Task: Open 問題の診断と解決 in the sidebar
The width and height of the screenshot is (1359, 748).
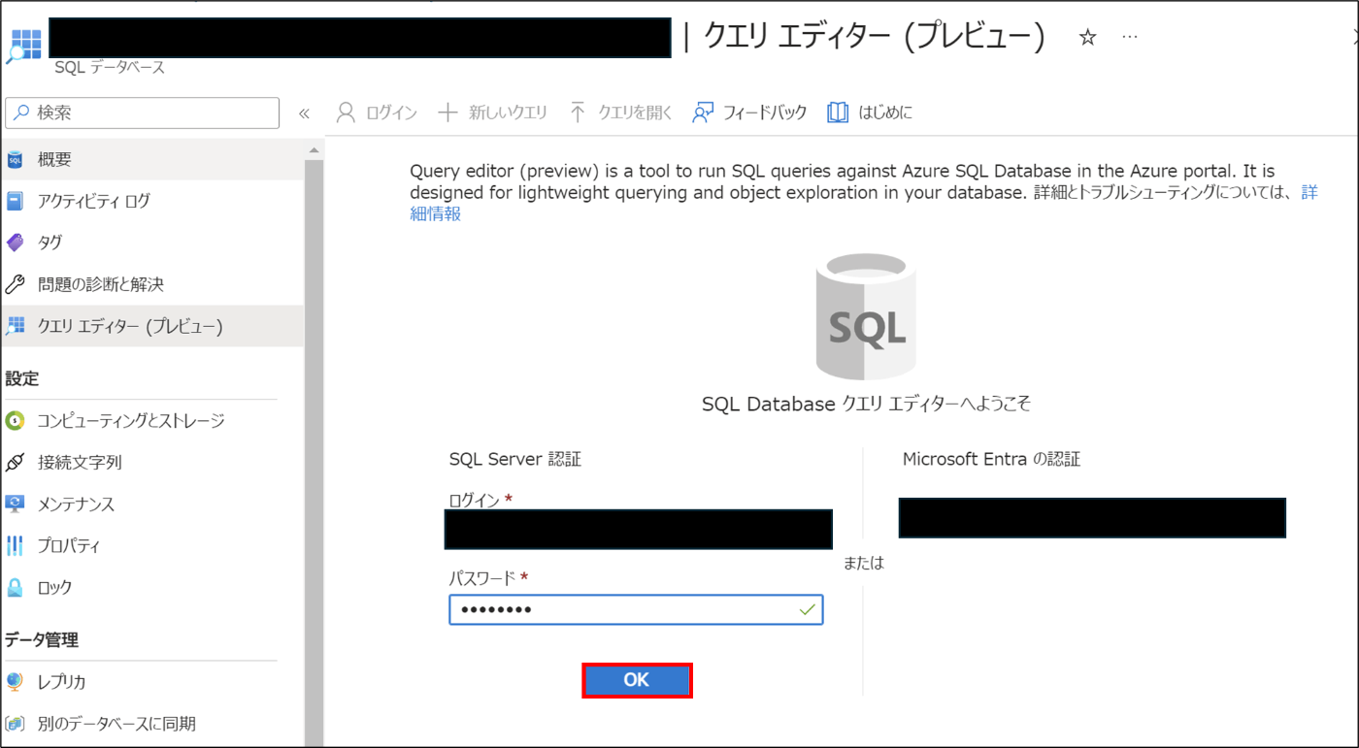Action: [152, 284]
